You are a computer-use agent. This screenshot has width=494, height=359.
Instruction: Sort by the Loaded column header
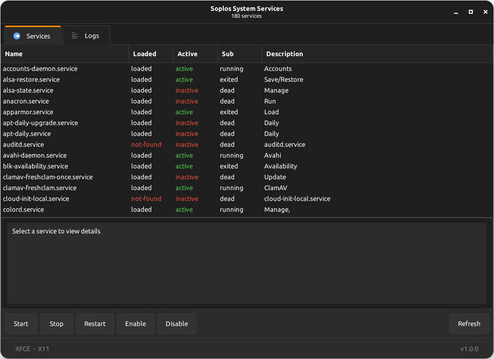tap(151, 54)
